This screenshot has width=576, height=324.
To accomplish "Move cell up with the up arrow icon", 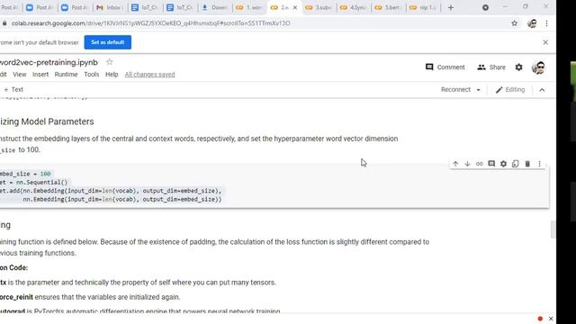I will tap(455, 164).
